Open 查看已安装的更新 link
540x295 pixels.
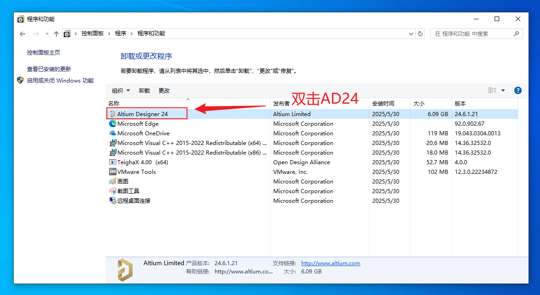click(x=49, y=69)
